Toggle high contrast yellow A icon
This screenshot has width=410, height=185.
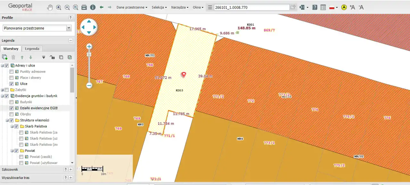pyautogui.click(x=344, y=7)
